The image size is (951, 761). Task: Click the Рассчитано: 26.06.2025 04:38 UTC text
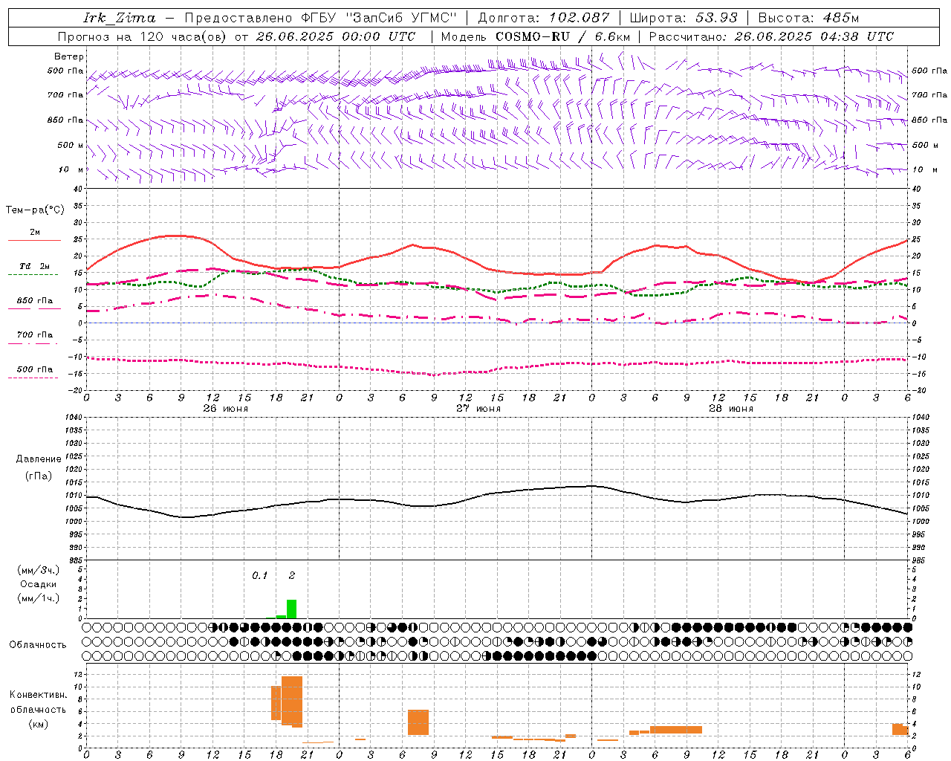771,36
